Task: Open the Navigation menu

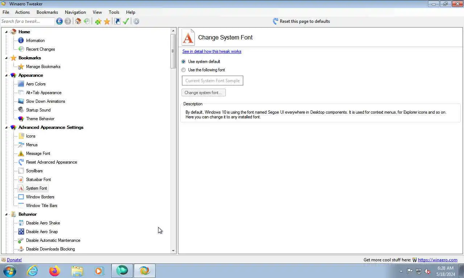Action: click(x=75, y=12)
